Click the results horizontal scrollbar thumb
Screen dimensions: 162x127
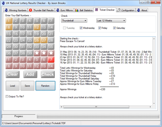(x=96, y=107)
